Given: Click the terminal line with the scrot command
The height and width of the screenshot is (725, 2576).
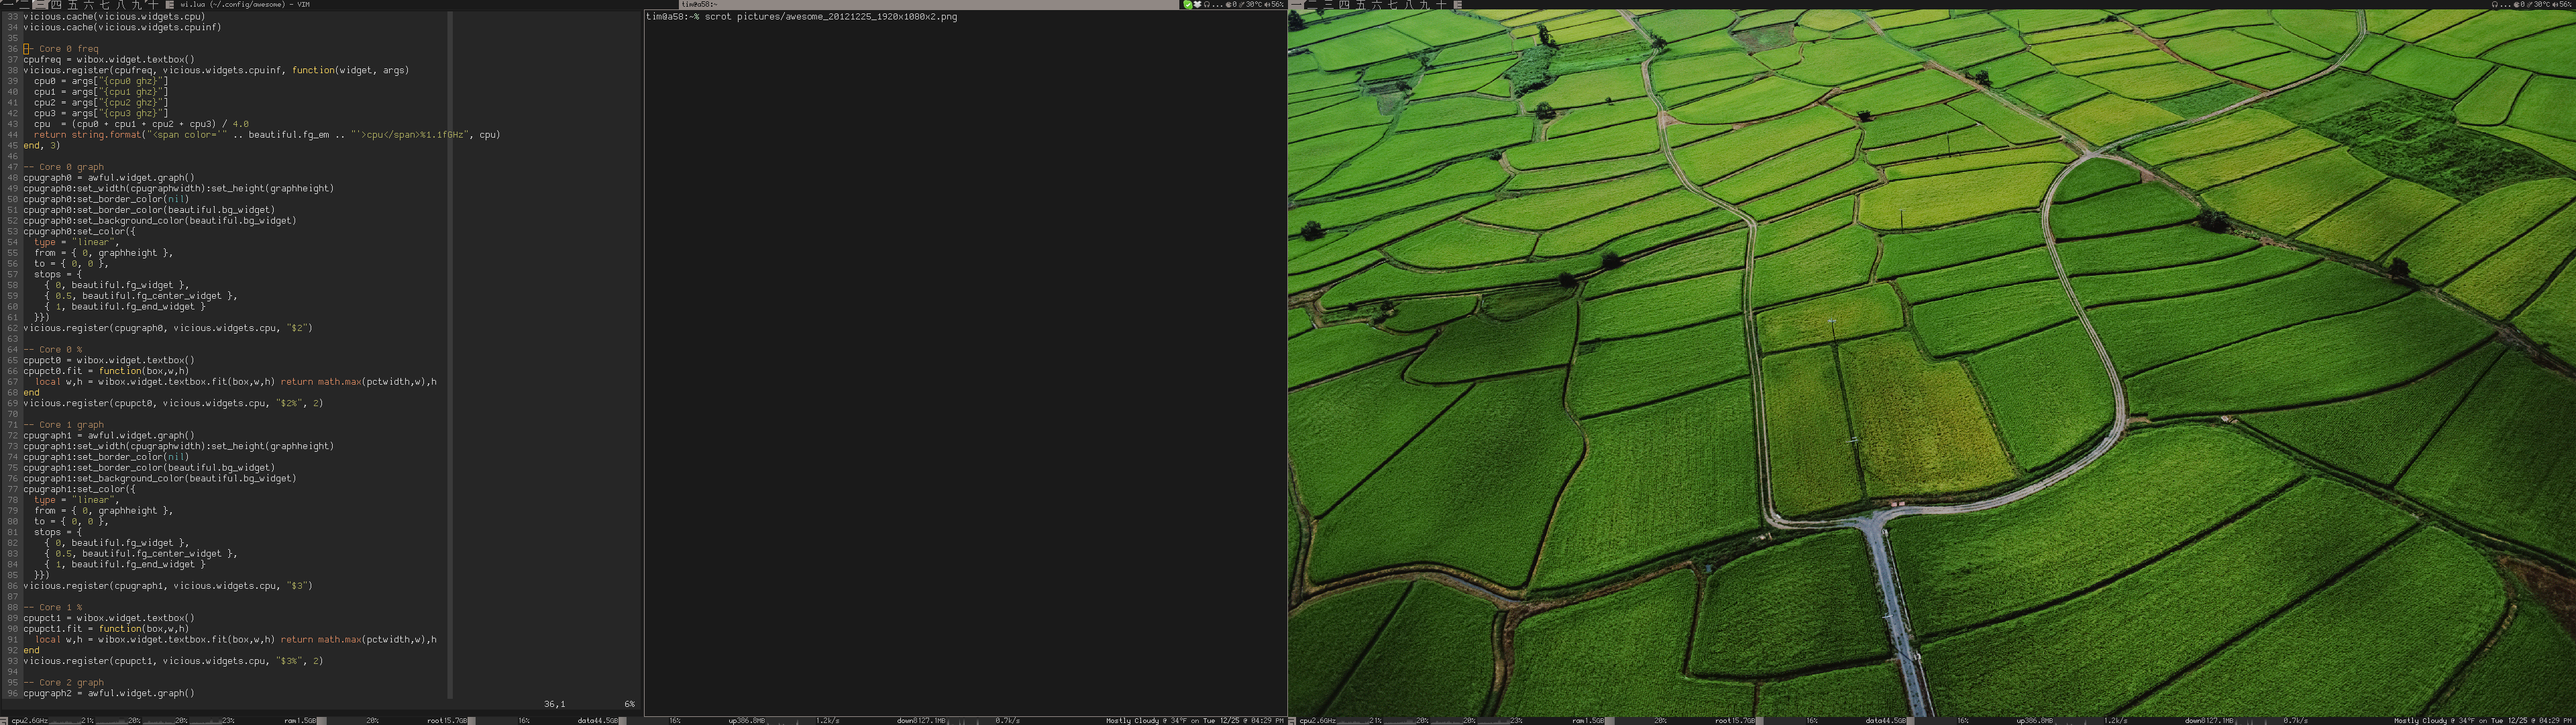Looking at the screenshot, I should (x=801, y=17).
